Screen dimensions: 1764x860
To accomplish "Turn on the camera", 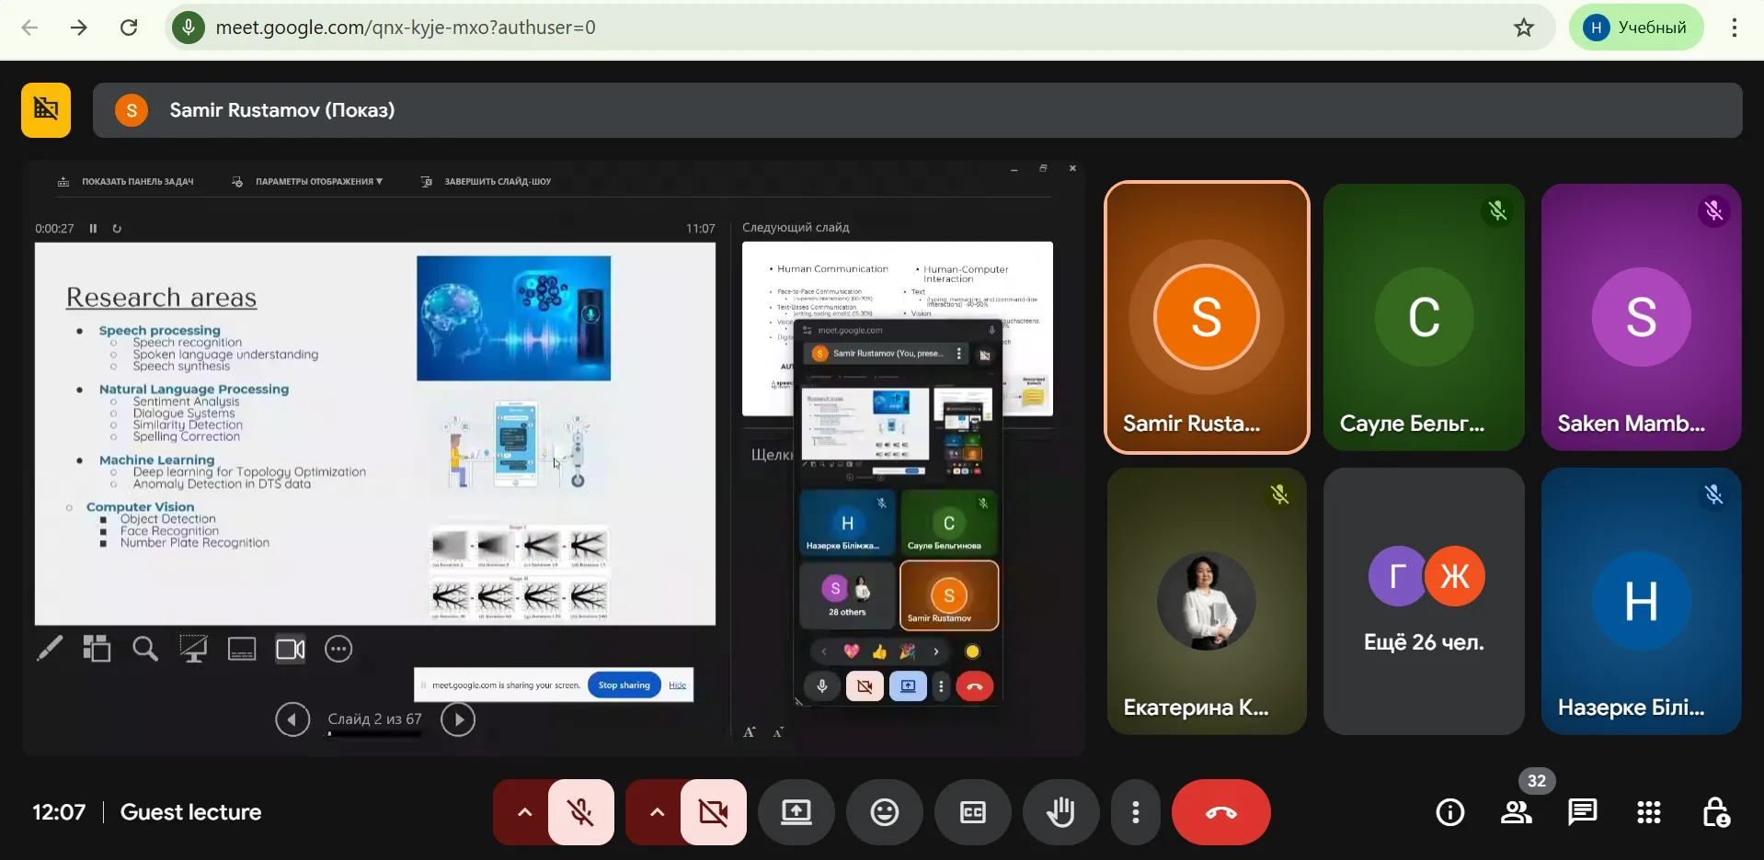I will [x=713, y=812].
